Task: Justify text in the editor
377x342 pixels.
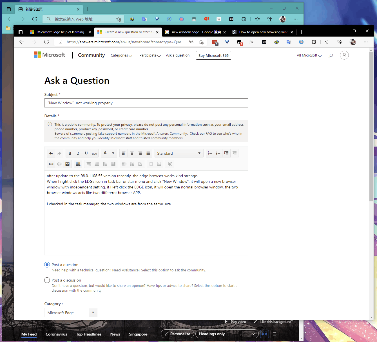Action: 148,153
